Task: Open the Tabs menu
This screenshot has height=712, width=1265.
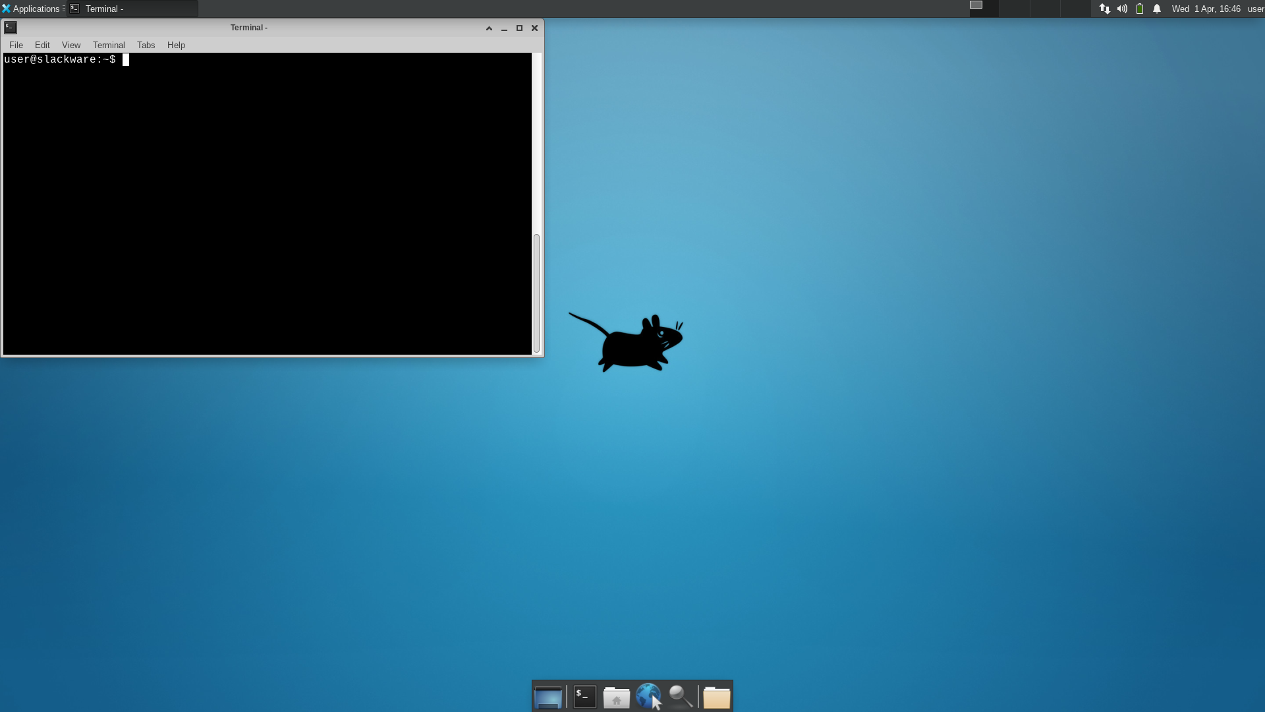Action: tap(146, 45)
